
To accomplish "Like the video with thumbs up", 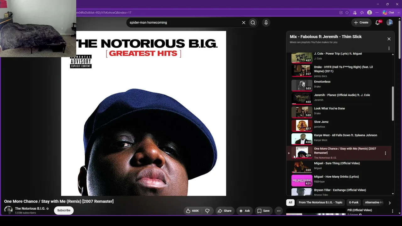I will coord(192,211).
